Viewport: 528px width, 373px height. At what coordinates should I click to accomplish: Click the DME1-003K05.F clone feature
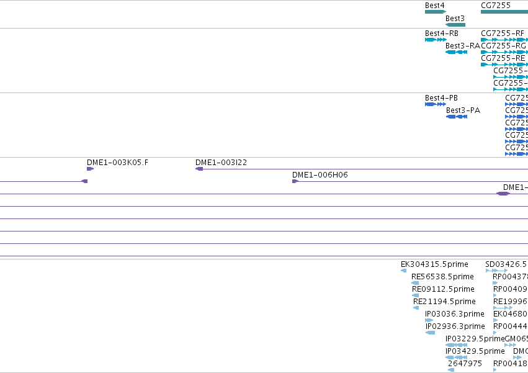90,169
